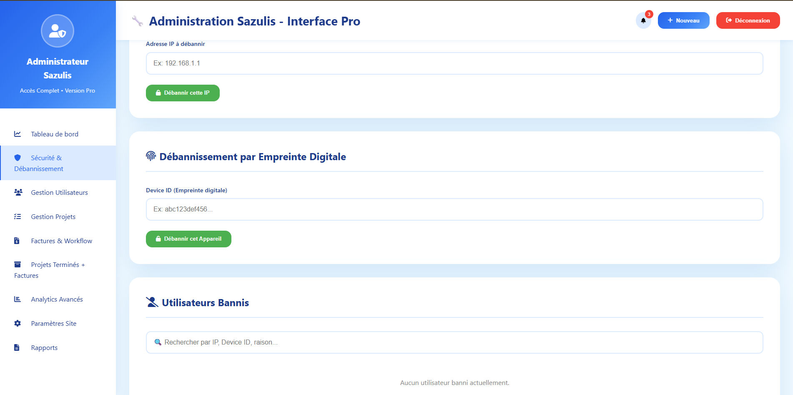
Task: Open the Gestion Projets menu item
Action: (53, 216)
